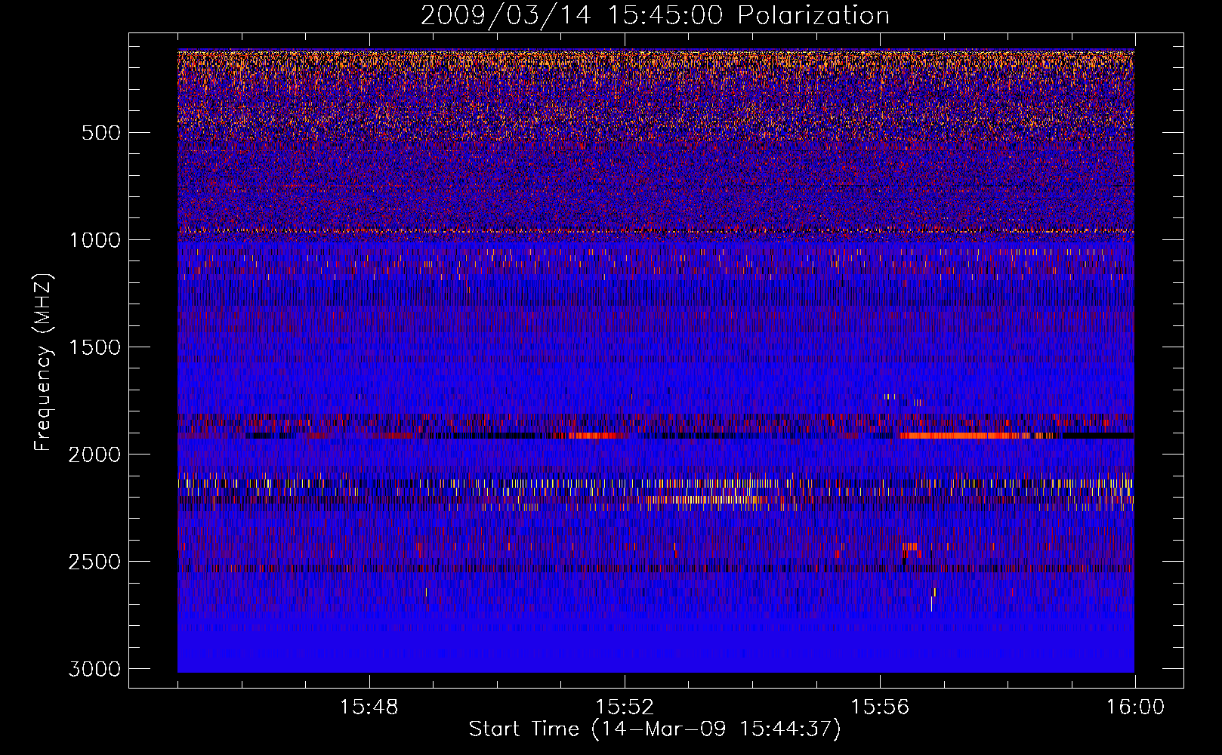
Task: Click the 2500 frequency tick label
Action: point(94,562)
